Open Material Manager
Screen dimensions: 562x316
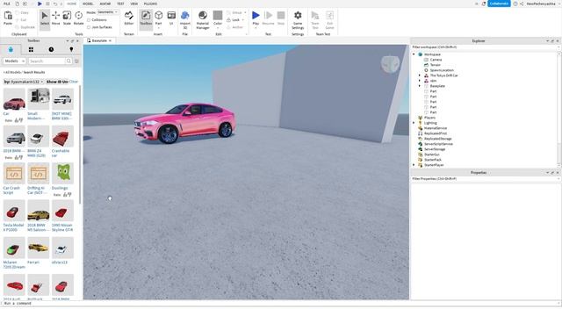click(203, 19)
